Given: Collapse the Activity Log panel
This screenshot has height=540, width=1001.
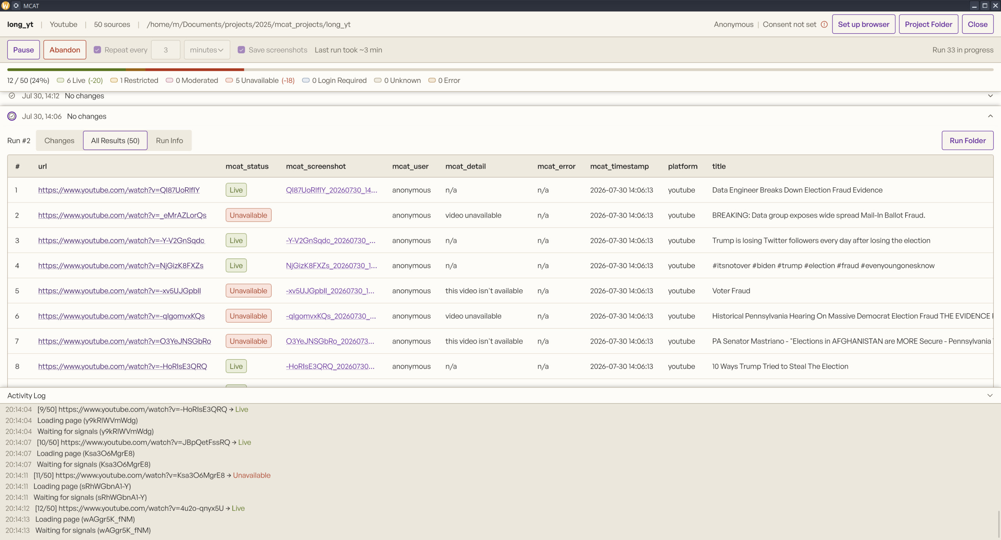Looking at the screenshot, I should [x=990, y=395].
